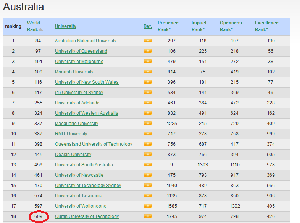Open details icon for Monash University

(147, 72)
